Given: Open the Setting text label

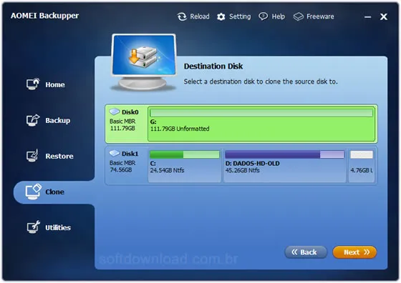Looking at the screenshot, I should tap(240, 16).
